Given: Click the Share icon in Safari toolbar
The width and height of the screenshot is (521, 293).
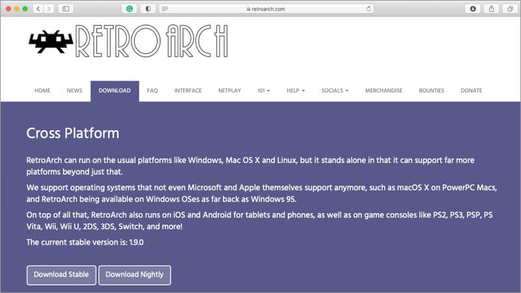Looking at the screenshot, I should [492, 8].
